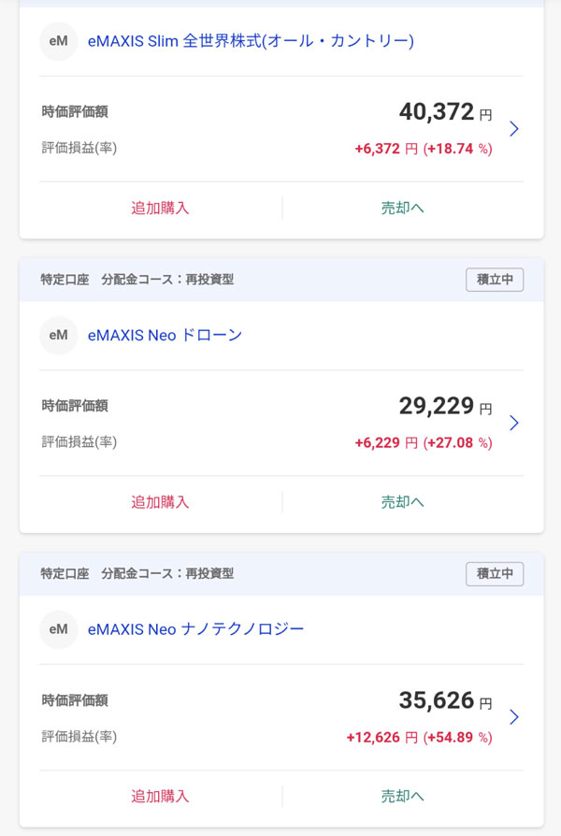Open eMAXIS Neo ドローン fund link
The width and height of the screenshot is (561, 836).
click(165, 335)
